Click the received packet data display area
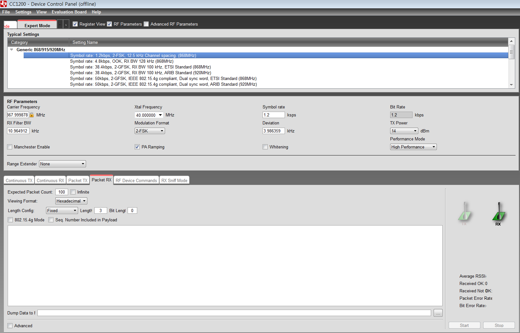This screenshot has height=333, width=520. click(x=225, y=266)
